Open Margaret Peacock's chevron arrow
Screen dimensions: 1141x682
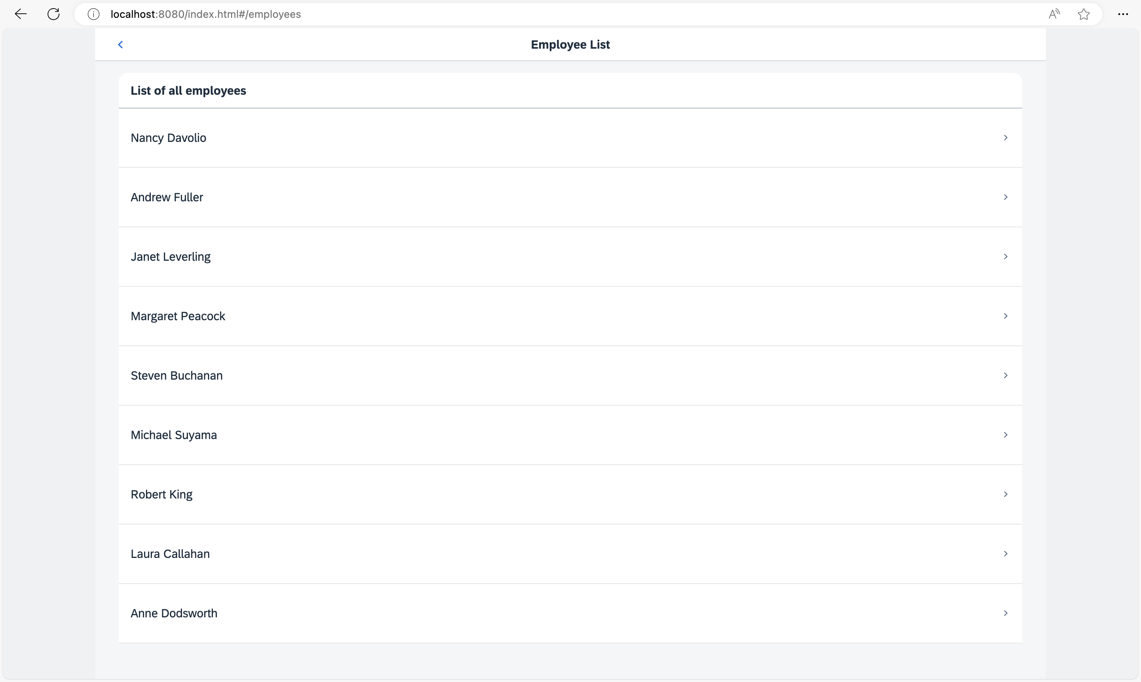coord(1005,316)
